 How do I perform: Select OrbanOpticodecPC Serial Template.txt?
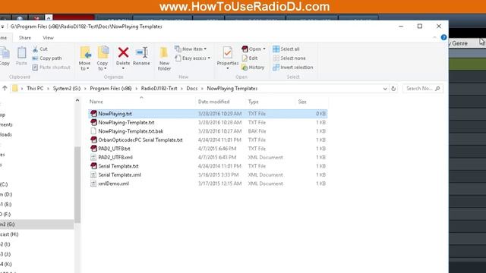pos(207,140)
